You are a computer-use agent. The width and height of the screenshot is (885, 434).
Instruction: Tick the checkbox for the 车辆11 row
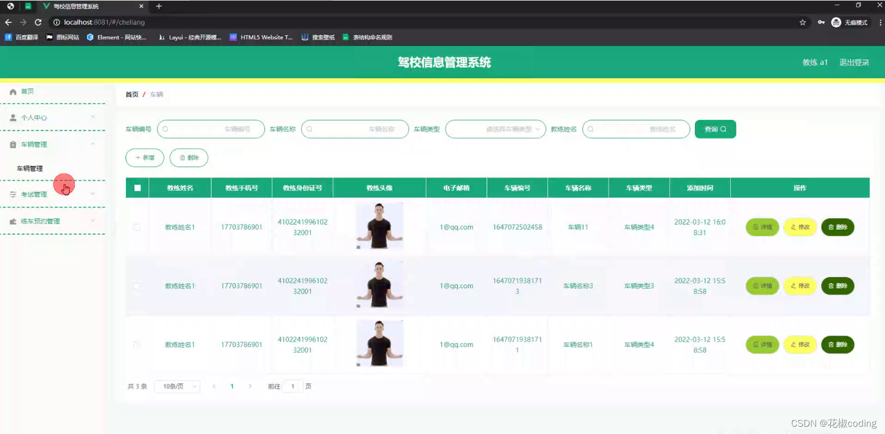point(136,227)
